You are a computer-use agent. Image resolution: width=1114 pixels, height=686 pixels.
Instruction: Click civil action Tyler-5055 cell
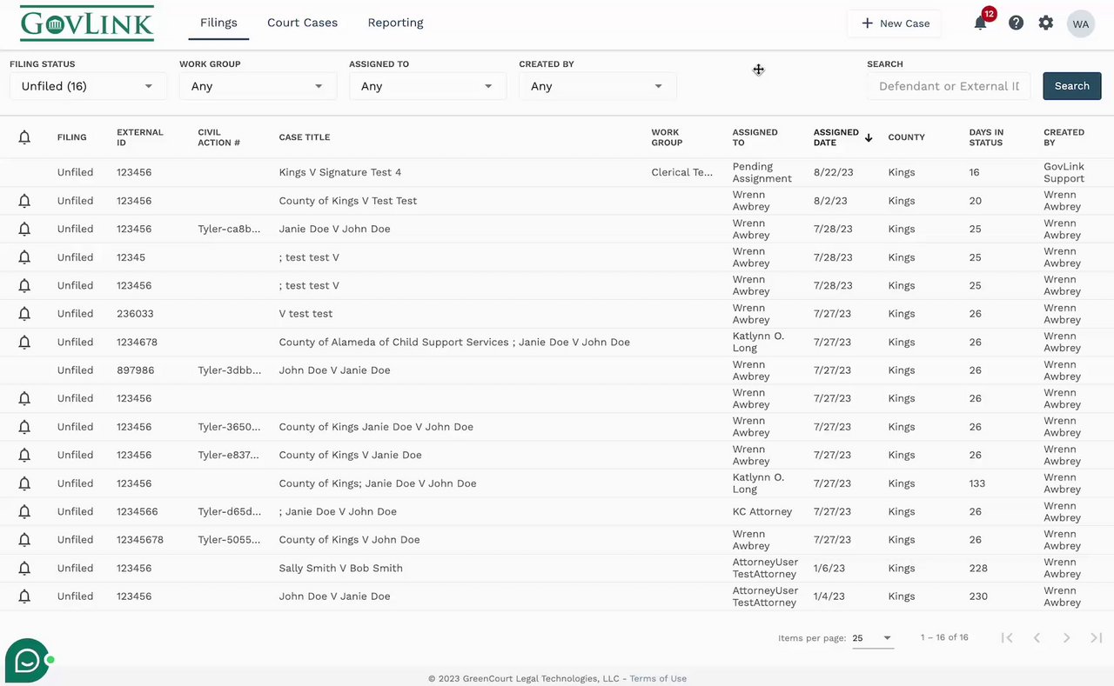click(x=229, y=540)
